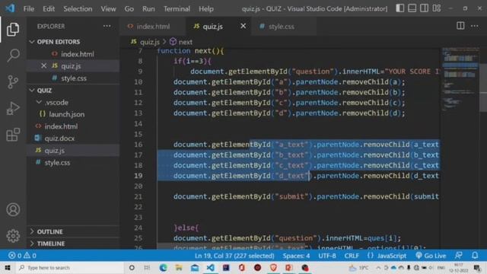
Task: Open the Terminal menu
Action: pyautogui.click(x=177, y=8)
